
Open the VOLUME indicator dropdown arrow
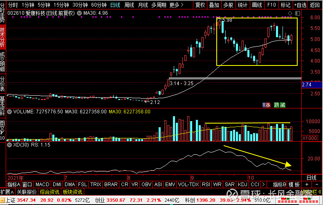tap(10, 111)
